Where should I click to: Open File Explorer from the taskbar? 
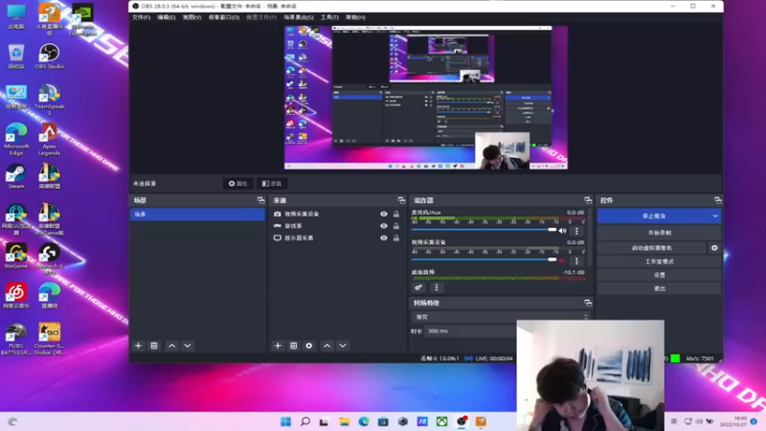[345, 421]
